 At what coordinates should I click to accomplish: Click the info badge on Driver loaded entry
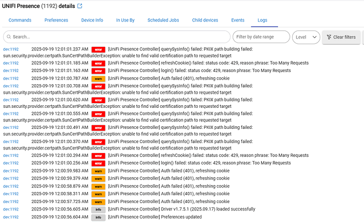click(x=98, y=209)
